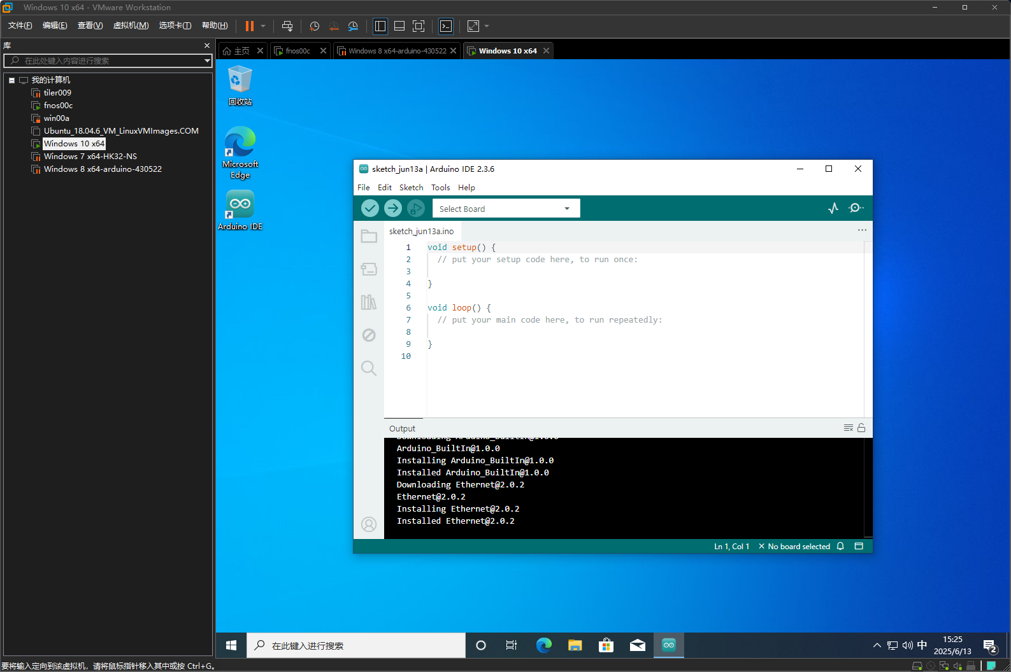Close the fnos00c tab

(323, 51)
